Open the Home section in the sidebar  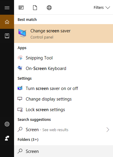[7, 22]
